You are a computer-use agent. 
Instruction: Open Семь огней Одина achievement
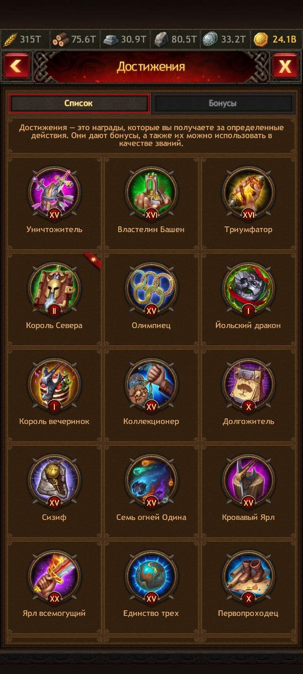(151, 482)
